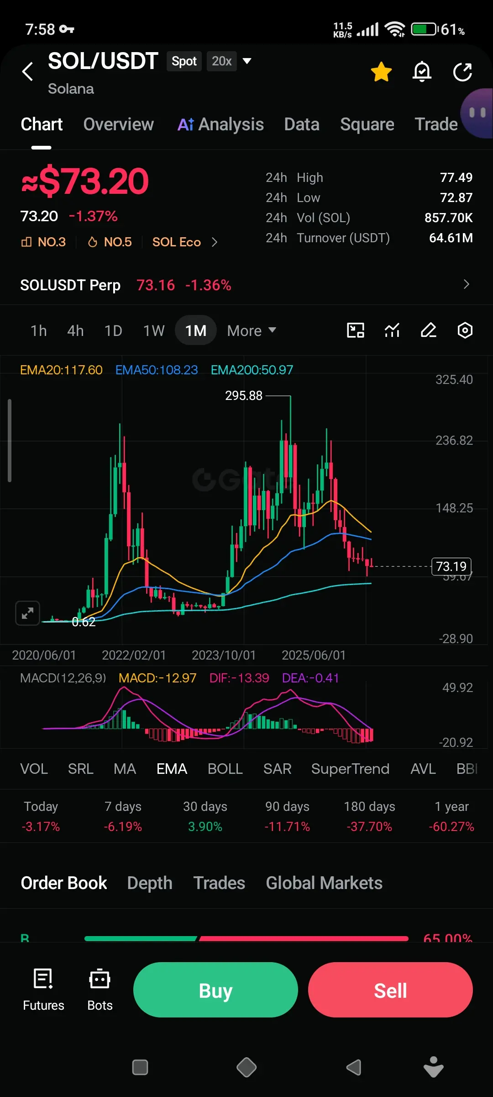
Task: Tap chevron at right of SOLUSDT Perp row
Action: [466, 284]
